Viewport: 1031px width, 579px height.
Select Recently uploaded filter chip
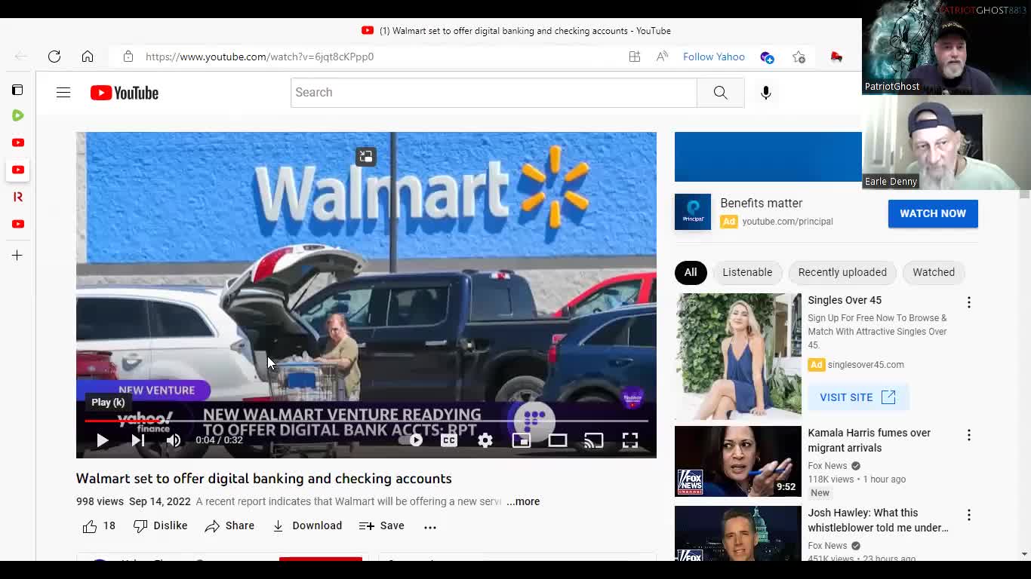[x=842, y=272]
